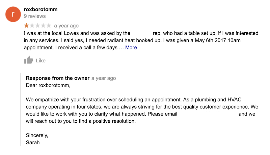Click the third gray rating star
270x155 pixels.
(x=37, y=25)
